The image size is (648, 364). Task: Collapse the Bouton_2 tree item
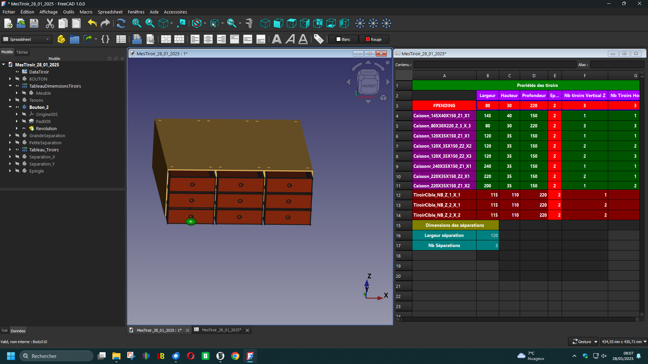(x=10, y=107)
